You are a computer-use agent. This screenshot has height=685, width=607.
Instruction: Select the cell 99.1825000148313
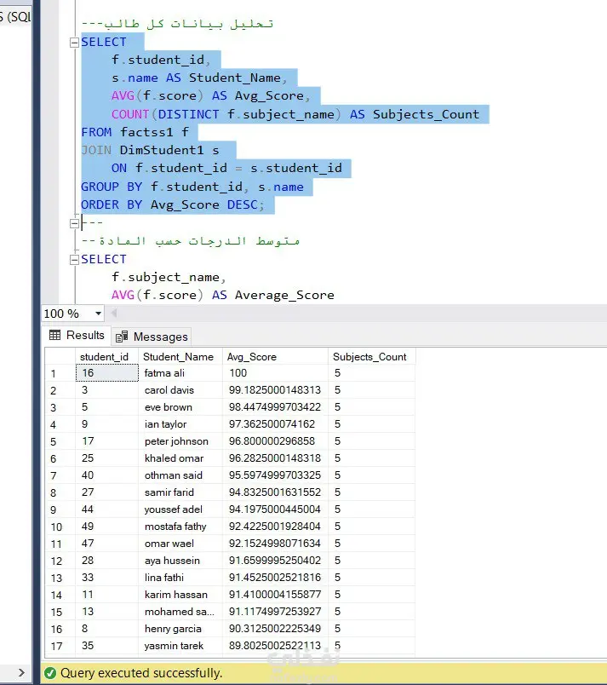pos(275,390)
